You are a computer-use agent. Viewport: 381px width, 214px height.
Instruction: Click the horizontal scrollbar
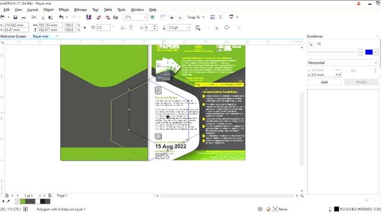pyautogui.click(x=227, y=196)
